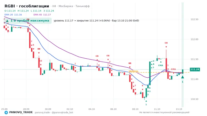
Task: Click the orange 'уровень' level label
Action: [x=134, y=71]
